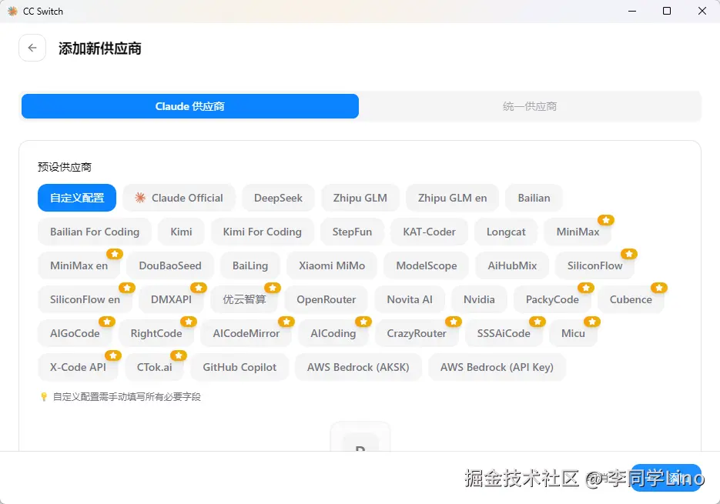Select the AWS Bedrock (API Key) preset

tap(497, 367)
